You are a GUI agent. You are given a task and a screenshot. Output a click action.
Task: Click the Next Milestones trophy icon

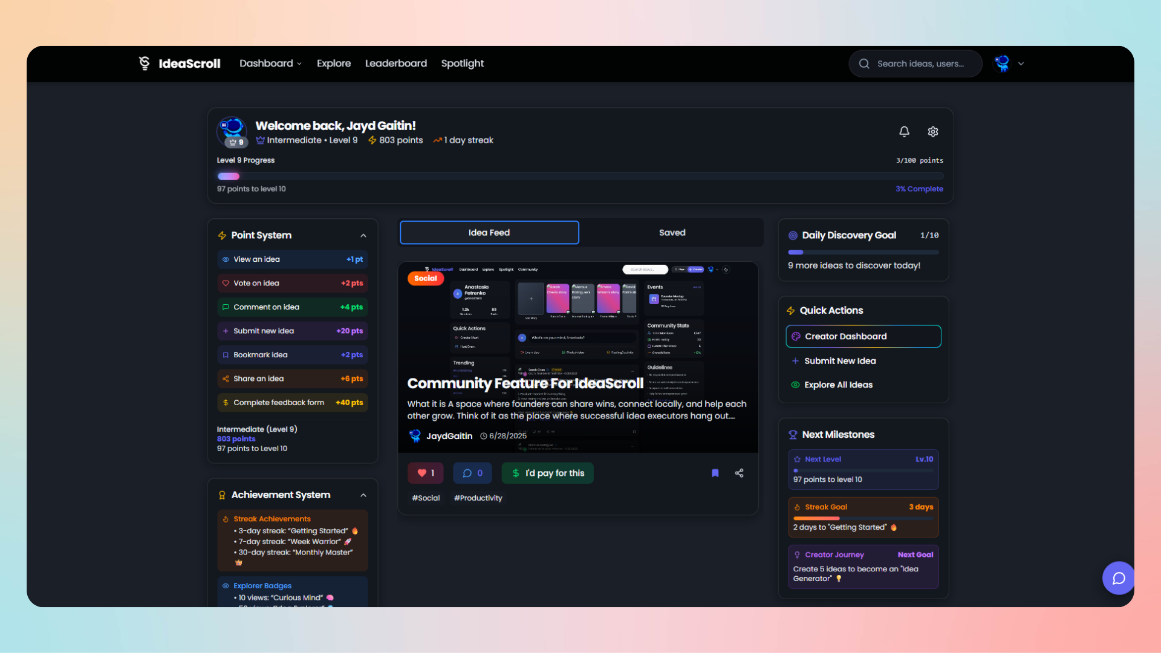(793, 435)
